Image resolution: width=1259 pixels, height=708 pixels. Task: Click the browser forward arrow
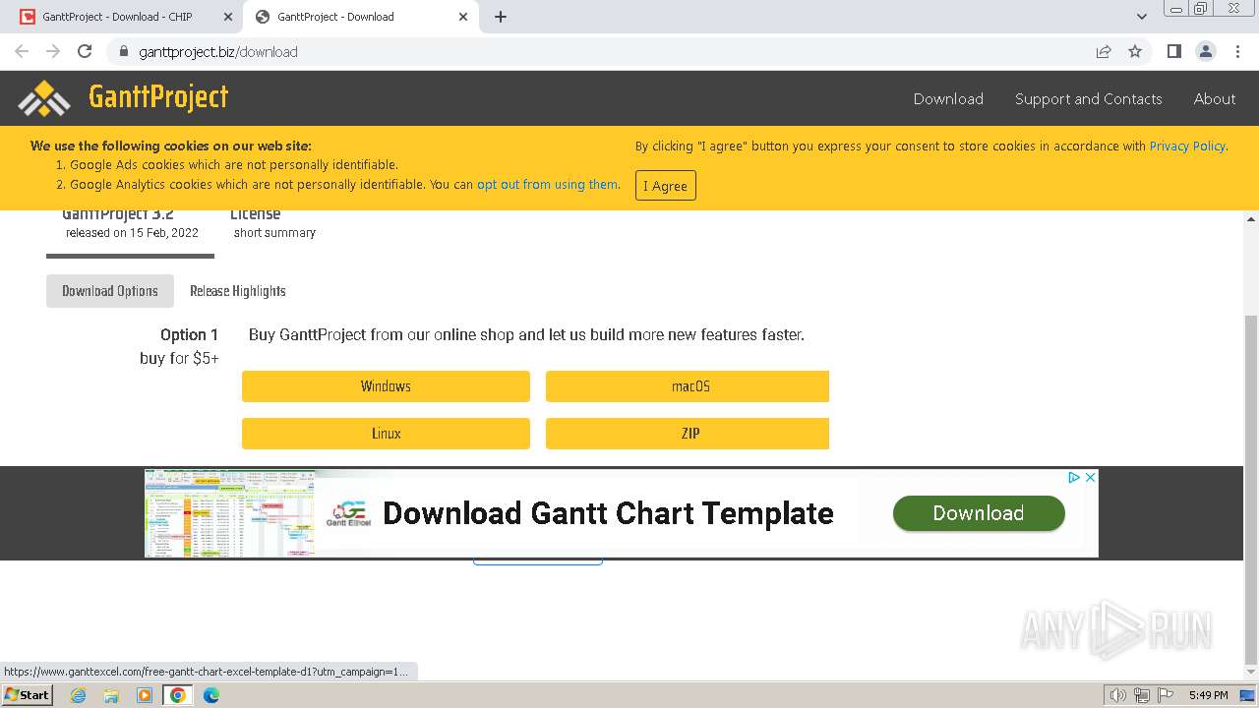point(53,51)
